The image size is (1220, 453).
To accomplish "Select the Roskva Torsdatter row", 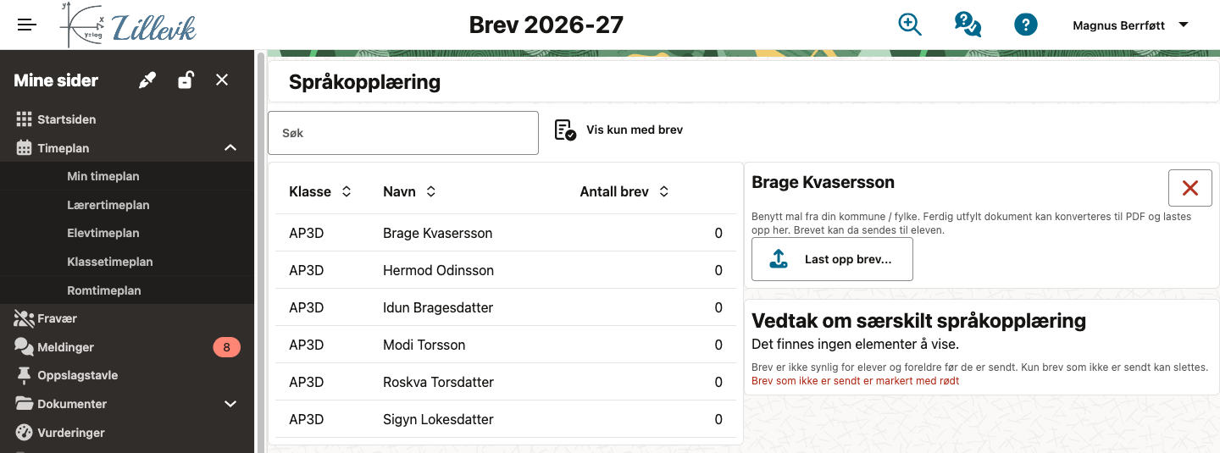I will pos(506,382).
